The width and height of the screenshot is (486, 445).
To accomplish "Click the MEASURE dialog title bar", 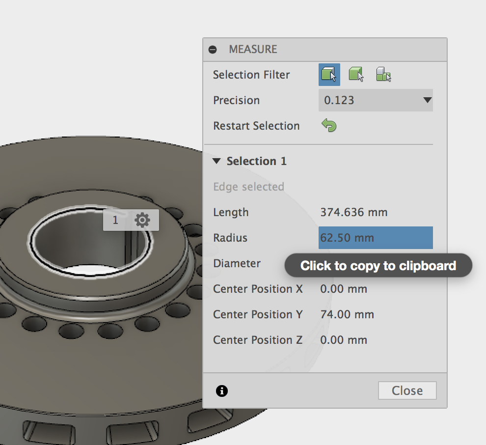I will (325, 50).
